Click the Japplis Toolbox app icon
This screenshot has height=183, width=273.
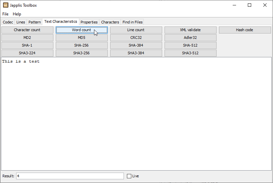pos(6,5)
